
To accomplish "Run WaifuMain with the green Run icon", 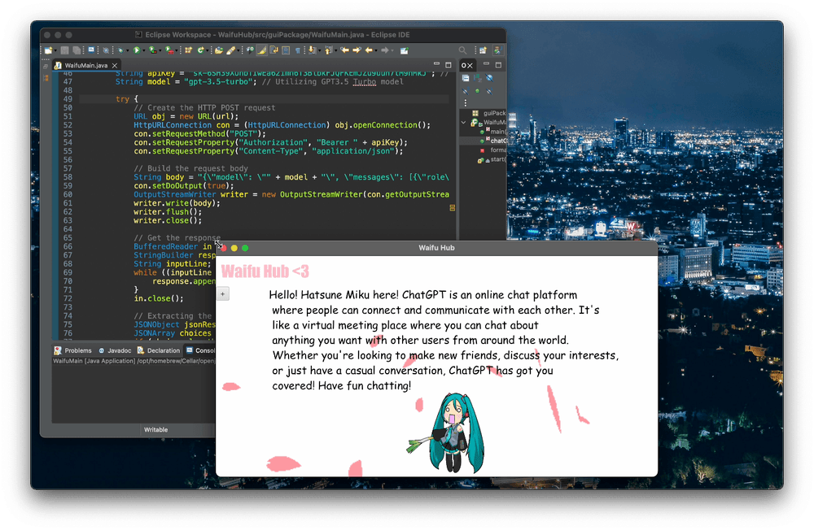I will coord(137,50).
